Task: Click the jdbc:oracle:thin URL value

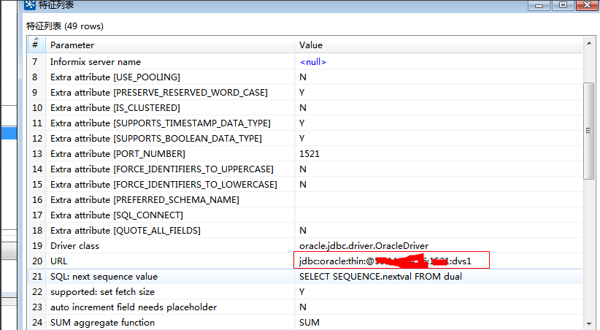Action: pos(385,261)
